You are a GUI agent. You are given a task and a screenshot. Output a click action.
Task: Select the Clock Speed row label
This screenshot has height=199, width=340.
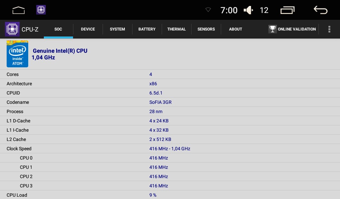coord(19,149)
